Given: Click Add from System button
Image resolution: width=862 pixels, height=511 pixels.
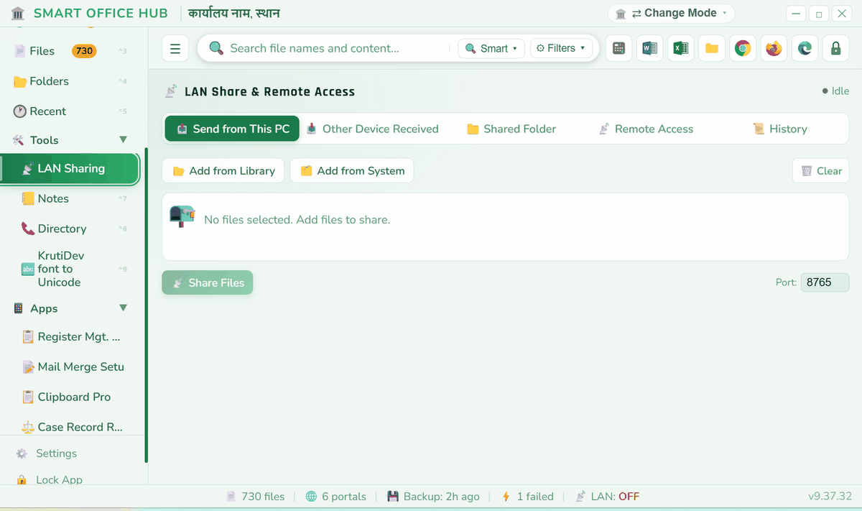Looking at the screenshot, I should point(352,171).
